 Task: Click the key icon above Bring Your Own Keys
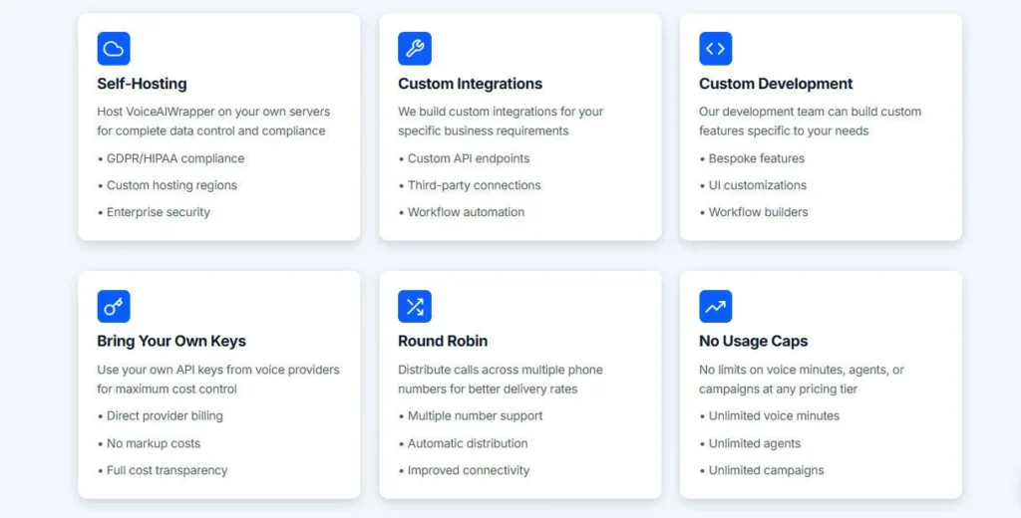(114, 307)
